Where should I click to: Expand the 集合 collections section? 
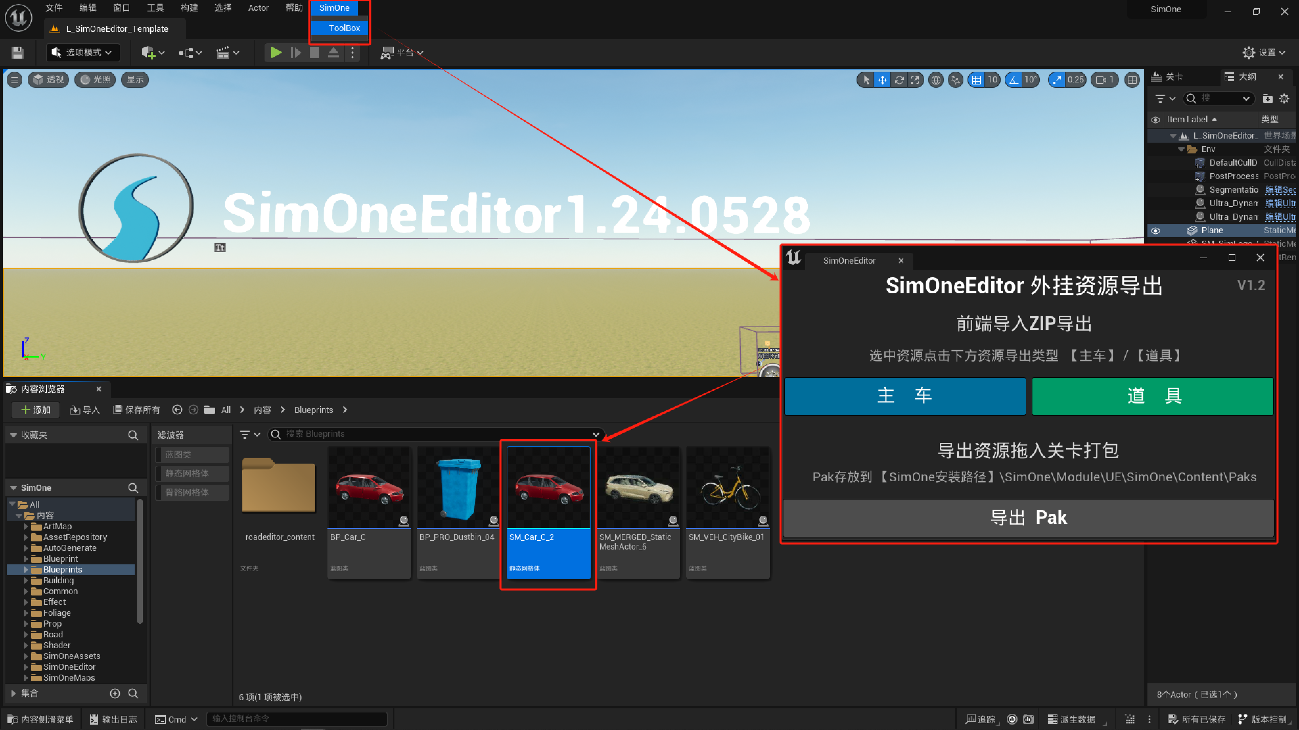pyautogui.click(x=14, y=693)
